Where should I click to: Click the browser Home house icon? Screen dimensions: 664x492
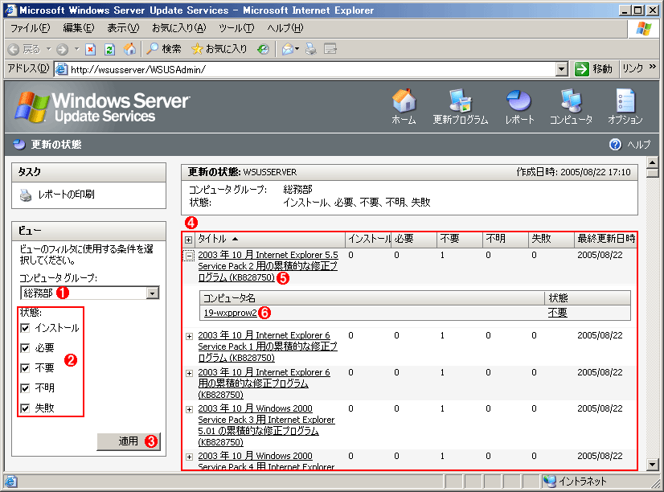click(x=129, y=49)
